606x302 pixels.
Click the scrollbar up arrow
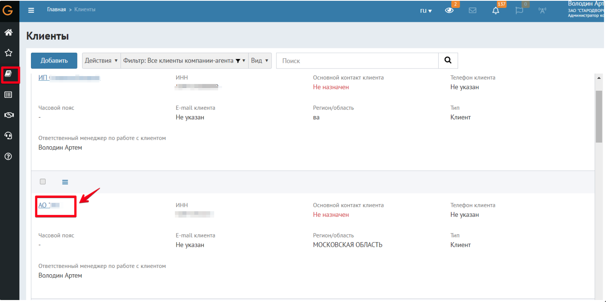coord(599,78)
